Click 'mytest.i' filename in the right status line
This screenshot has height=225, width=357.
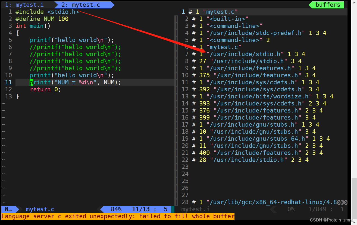(x=196, y=209)
